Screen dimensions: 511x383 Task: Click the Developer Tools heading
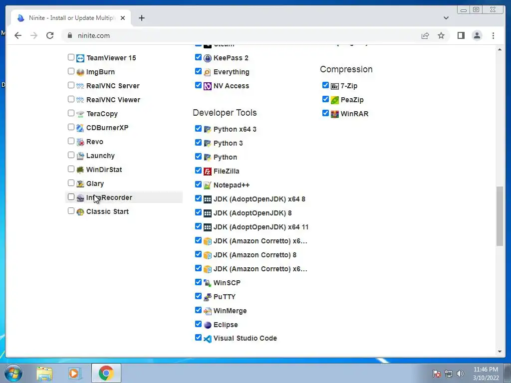point(225,113)
